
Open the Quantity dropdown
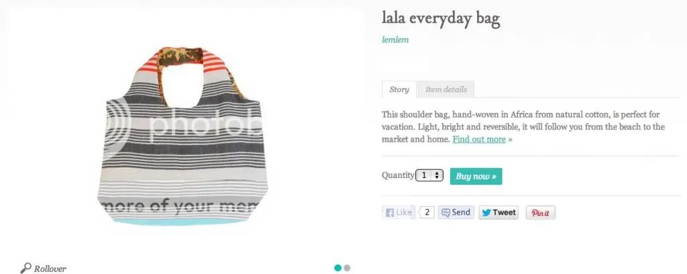tap(429, 175)
